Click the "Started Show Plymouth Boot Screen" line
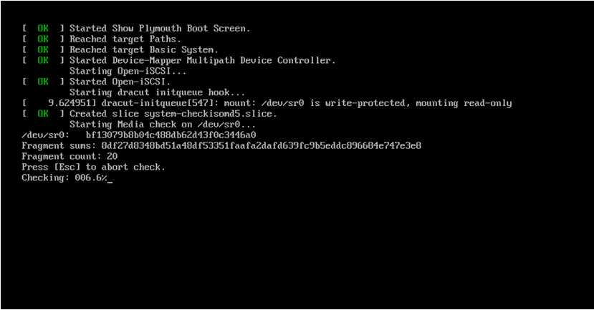The height and width of the screenshot is (310, 594). point(160,29)
